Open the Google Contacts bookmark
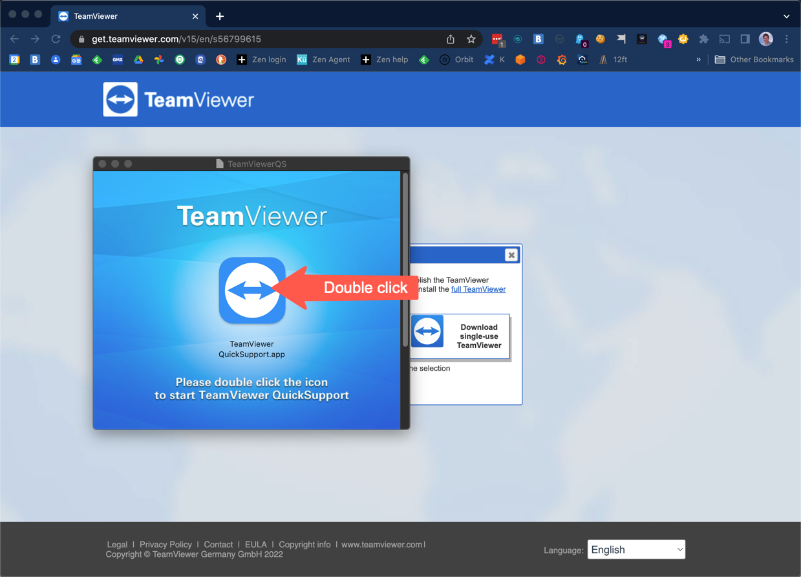The height and width of the screenshot is (577, 801). [56, 60]
